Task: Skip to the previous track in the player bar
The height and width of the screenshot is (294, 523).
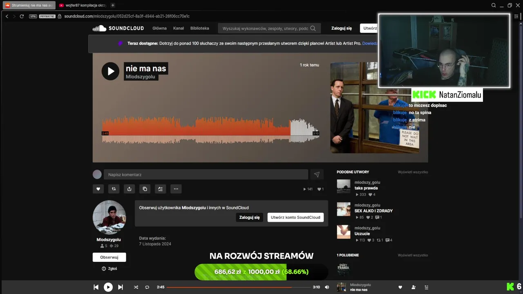Action: pos(96,287)
